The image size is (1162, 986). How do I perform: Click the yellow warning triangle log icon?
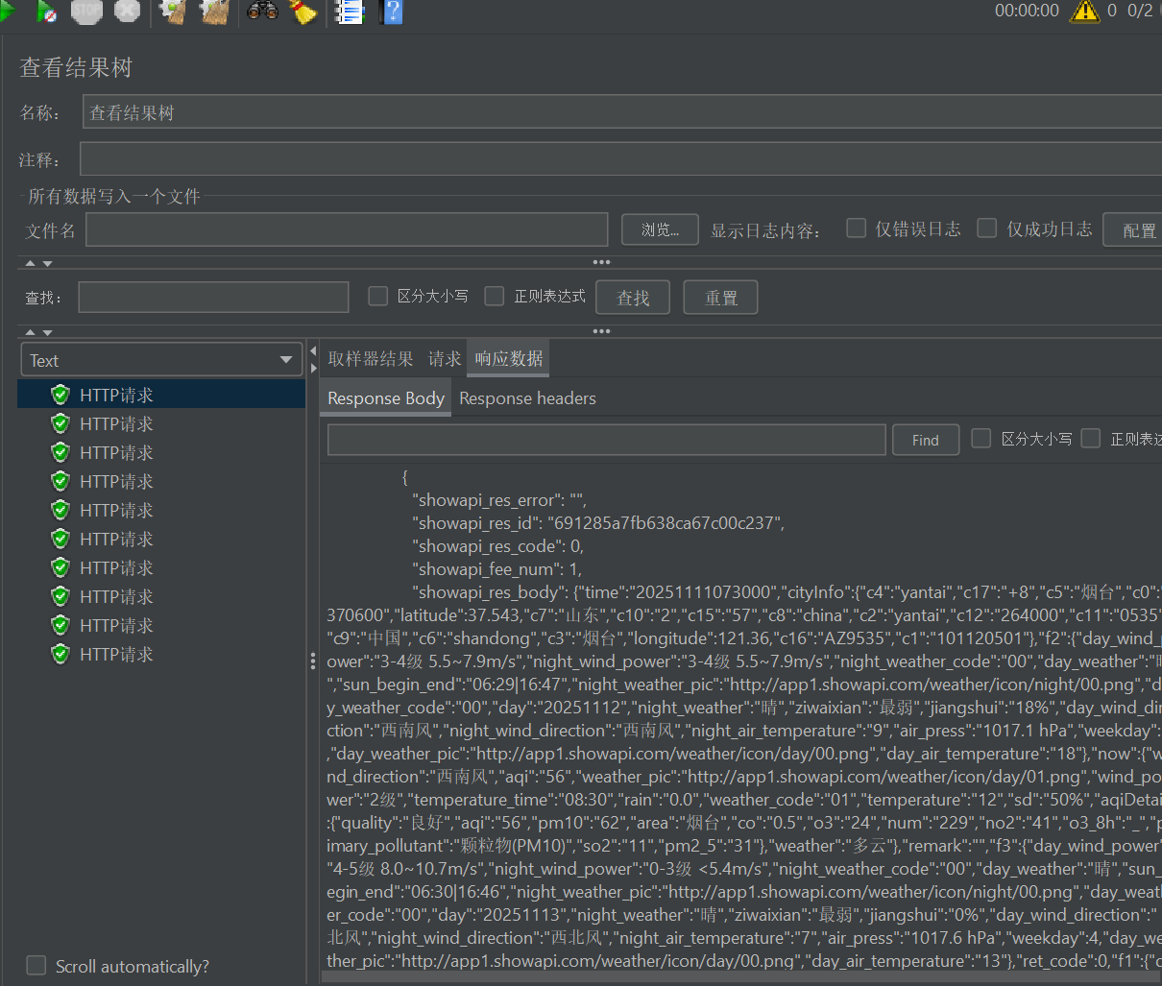(1085, 11)
